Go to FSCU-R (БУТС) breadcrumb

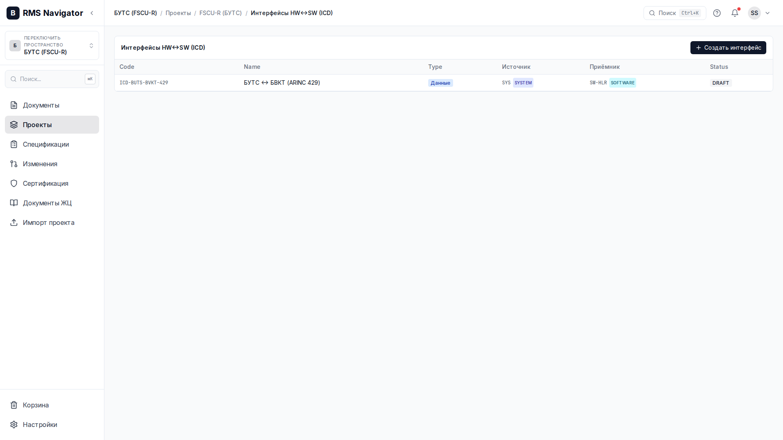pos(221,13)
